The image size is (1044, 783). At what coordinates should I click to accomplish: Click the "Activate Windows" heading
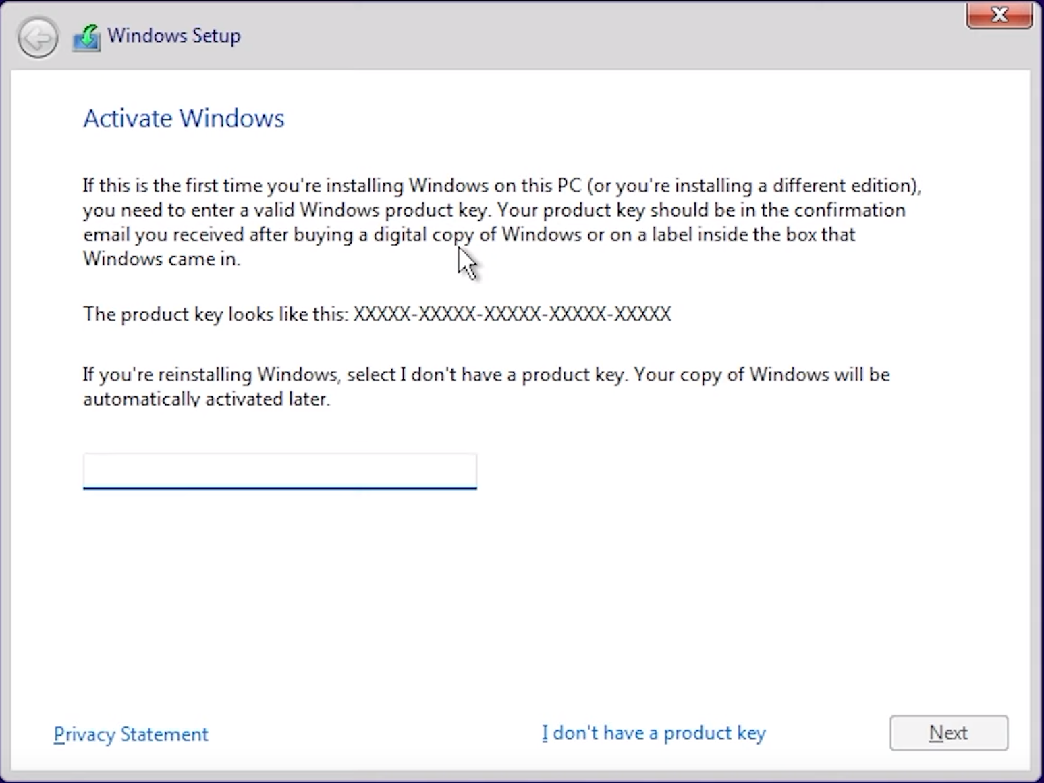point(184,119)
